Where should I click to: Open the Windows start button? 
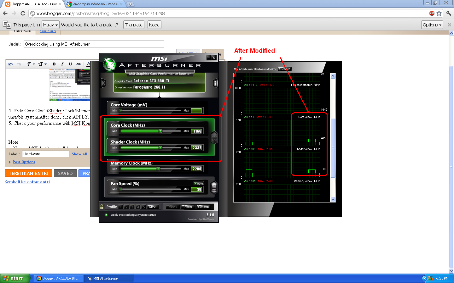[15, 278]
